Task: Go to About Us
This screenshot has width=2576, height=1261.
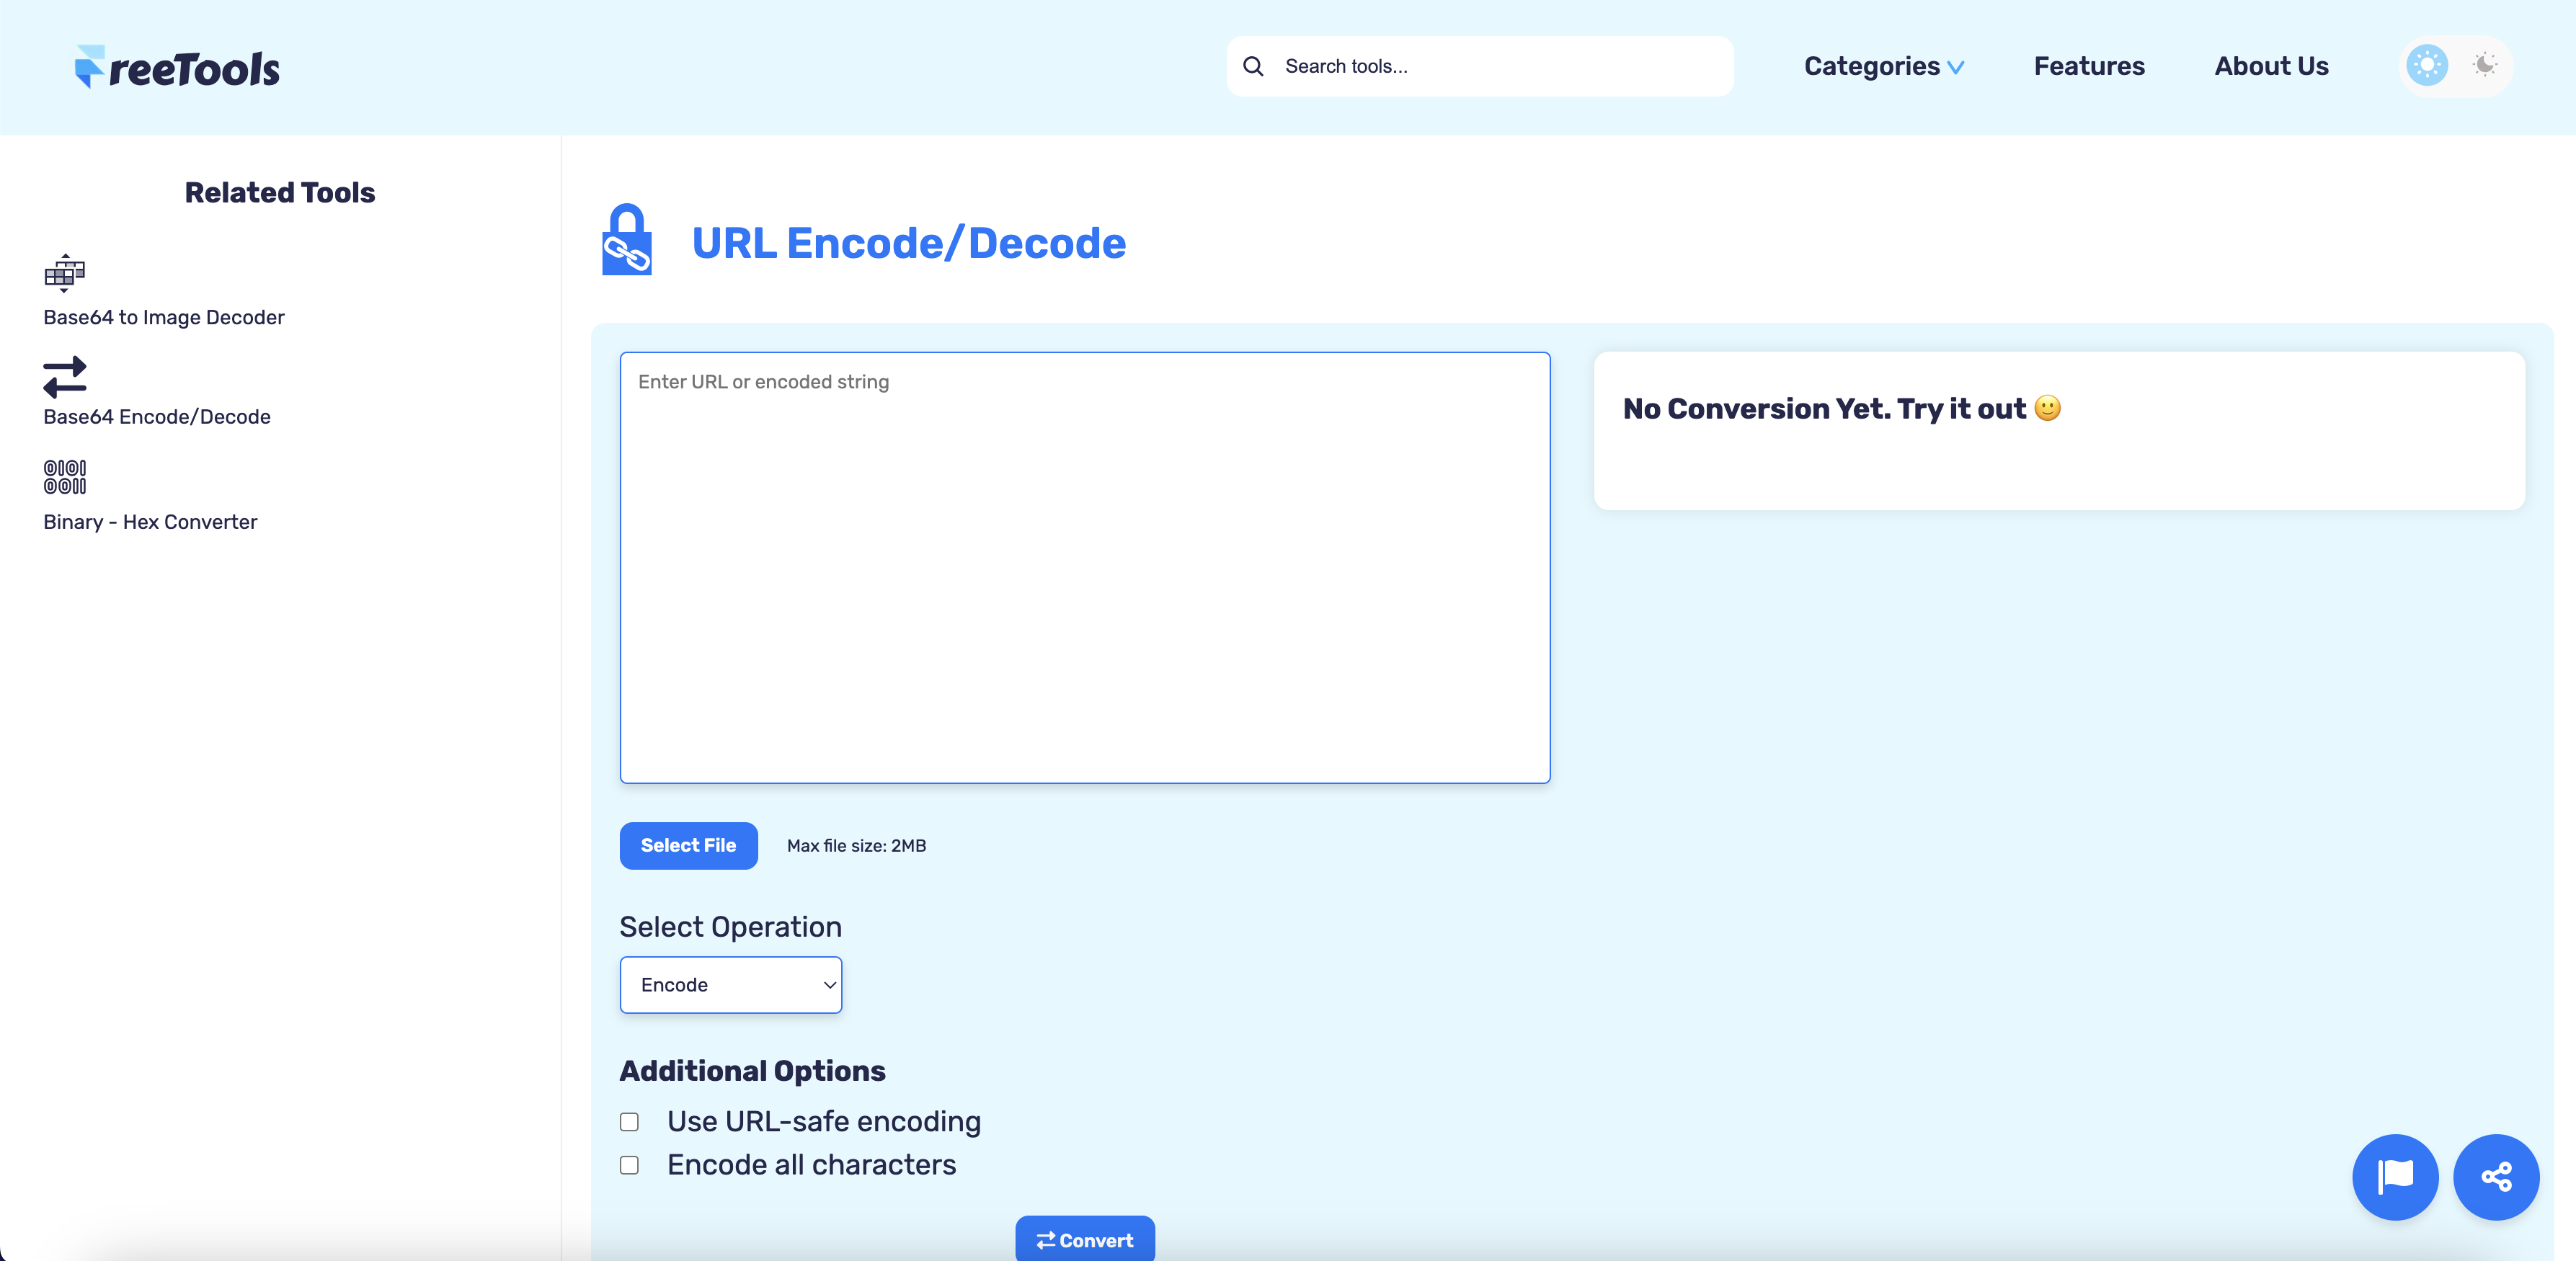Action: coord(2271,66)
